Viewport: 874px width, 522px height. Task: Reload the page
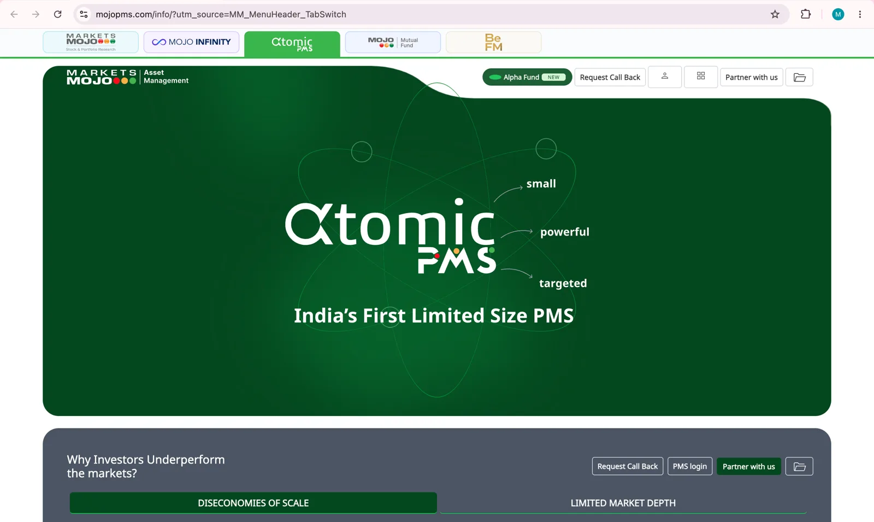pos(57,14)
